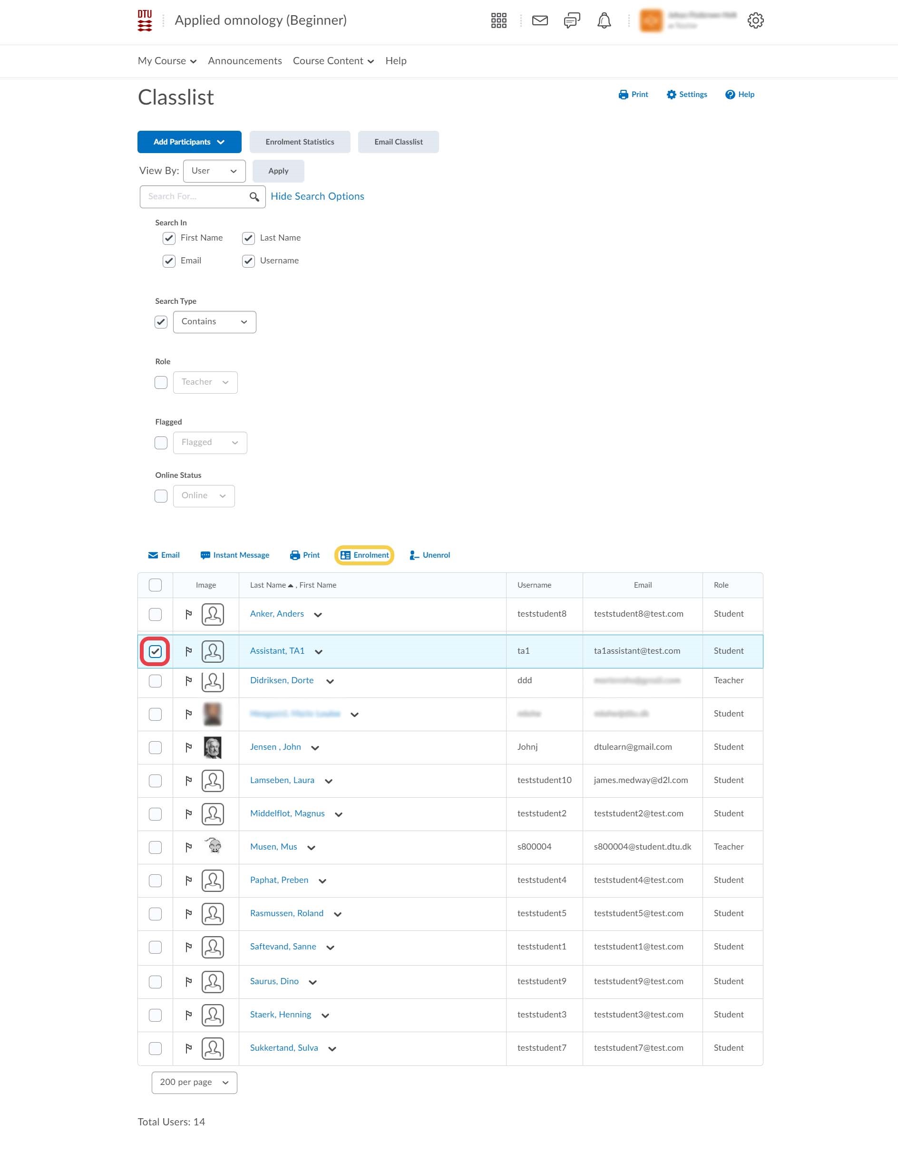This screenshot has height=1161, width=898.
Task: Click the Hide Search Options link
Action: 317,197
